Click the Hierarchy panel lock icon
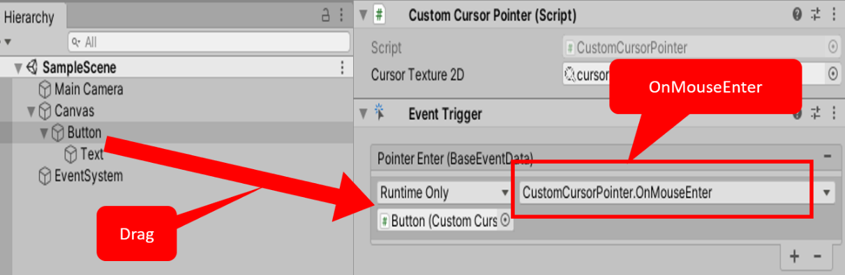Screen dimensions: 845x275 [326, 15]
